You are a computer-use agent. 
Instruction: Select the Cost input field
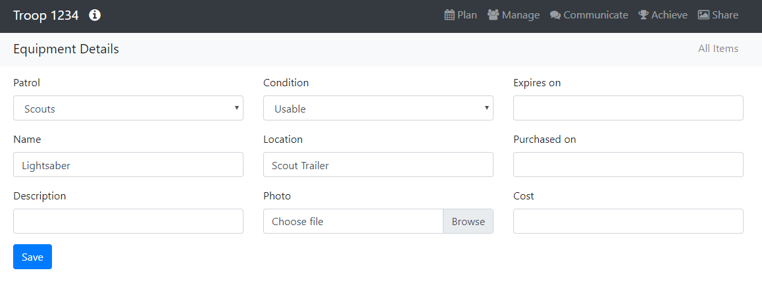point(628,222)
